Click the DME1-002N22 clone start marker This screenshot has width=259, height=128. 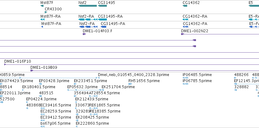point(183,34)
